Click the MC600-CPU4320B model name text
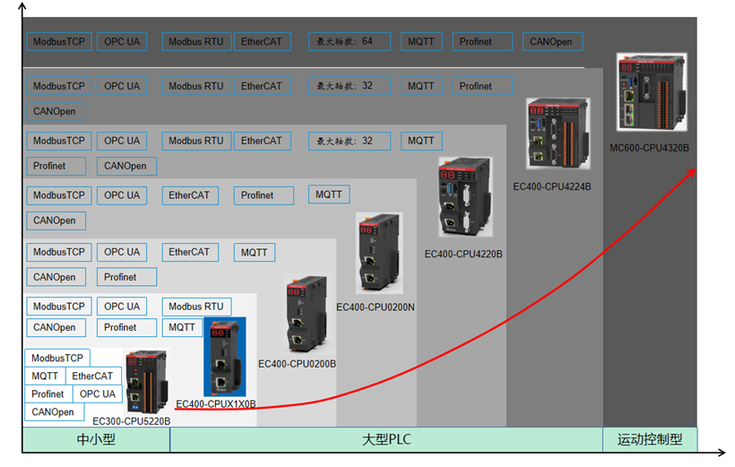This screenshot has width=735, height=467. (x=650, y=148)
